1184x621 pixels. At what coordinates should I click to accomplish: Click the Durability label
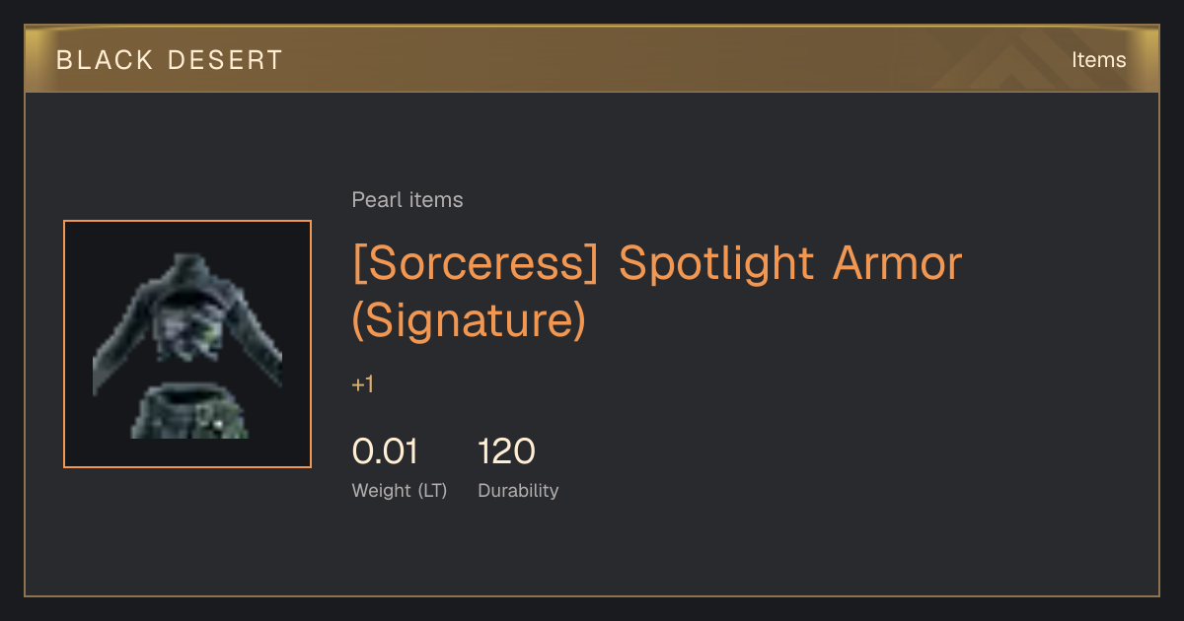[518, 490]
